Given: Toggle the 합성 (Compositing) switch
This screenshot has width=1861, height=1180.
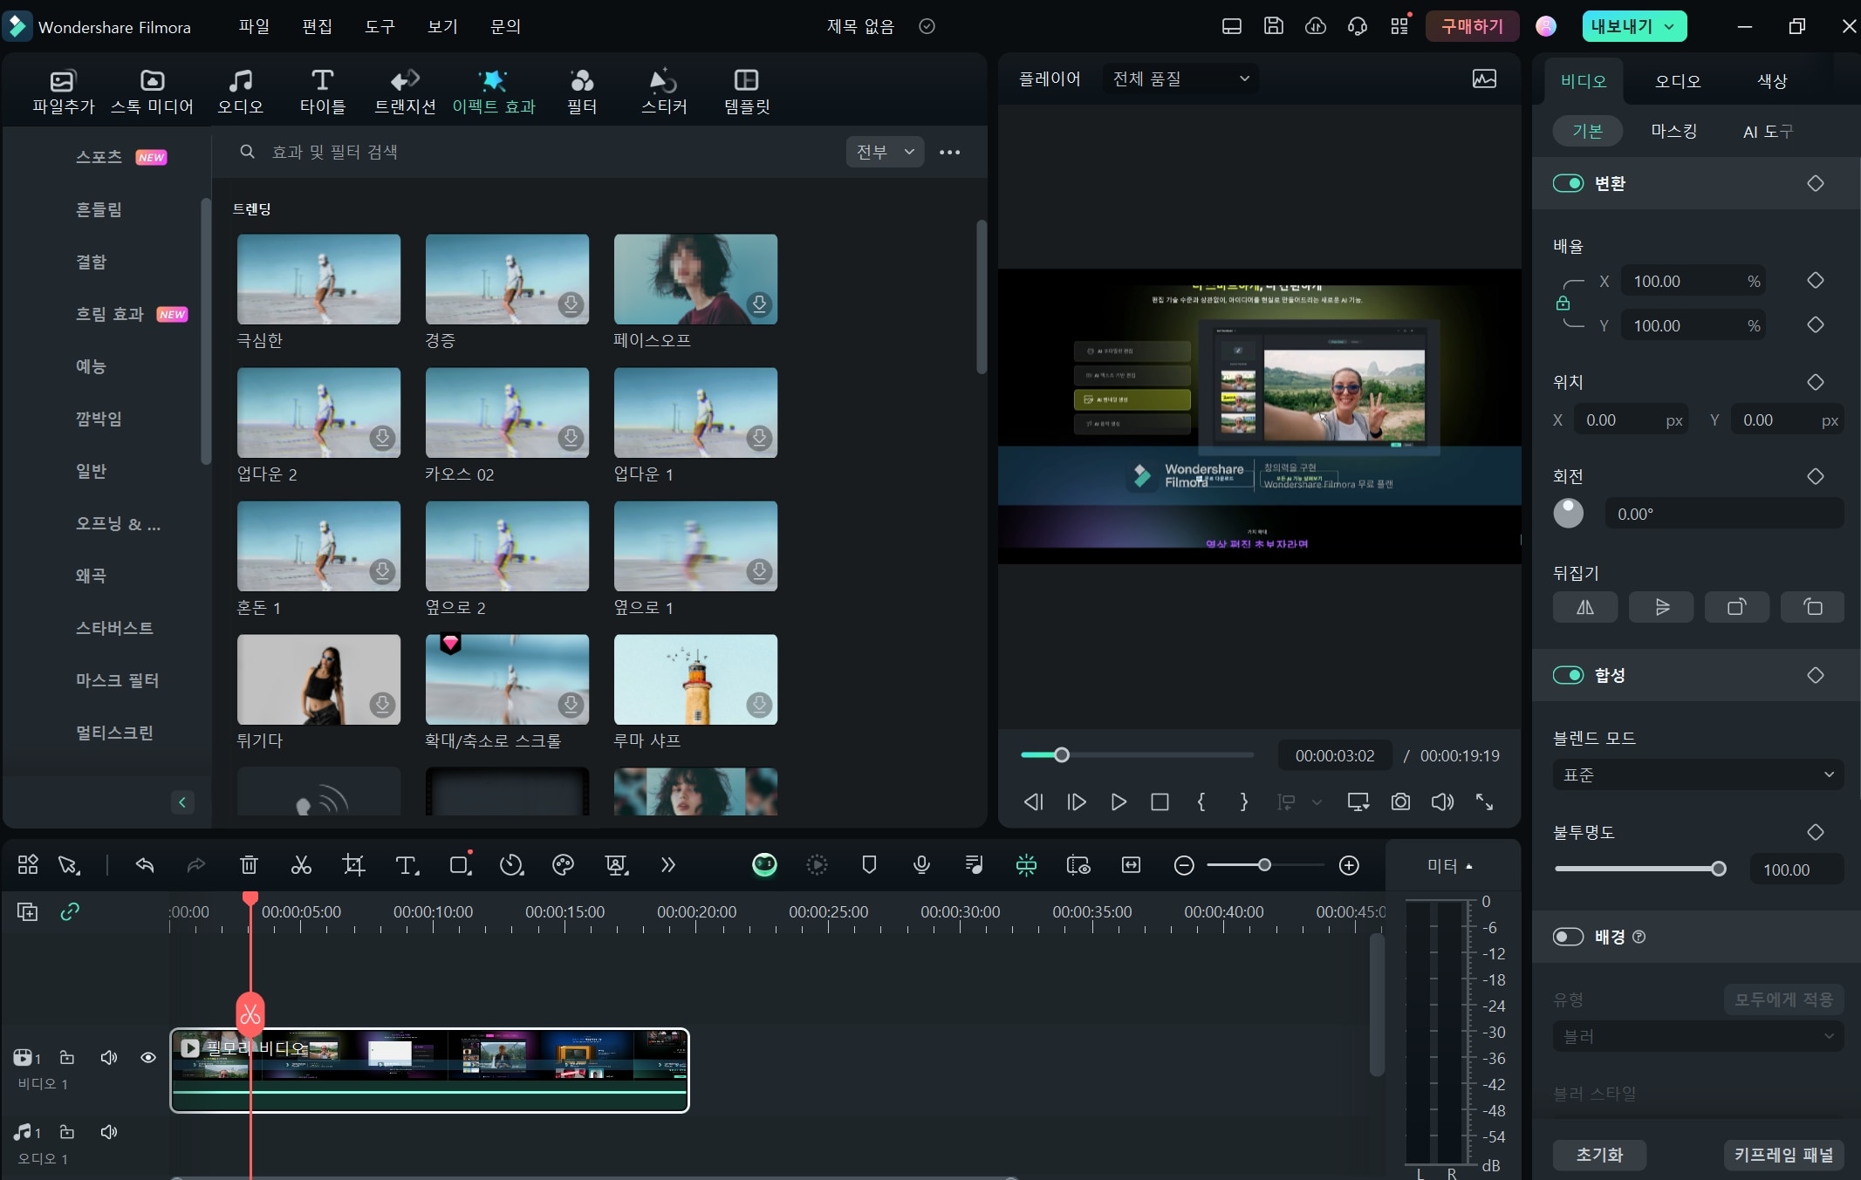Looking at the screenshot, I should 1568,675.
